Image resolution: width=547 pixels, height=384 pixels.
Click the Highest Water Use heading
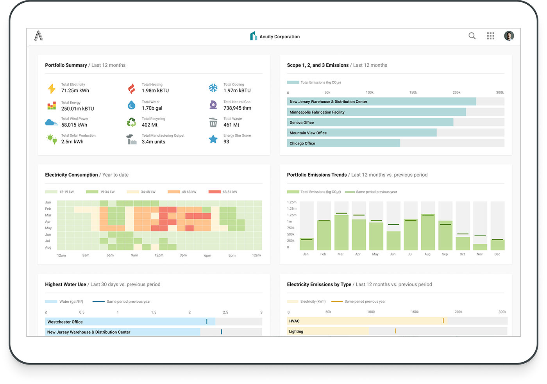(x=66, y=284)
